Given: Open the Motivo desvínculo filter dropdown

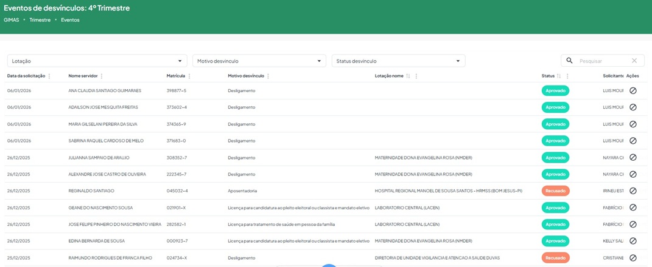Looking at the screenshot, I should 320,61.
